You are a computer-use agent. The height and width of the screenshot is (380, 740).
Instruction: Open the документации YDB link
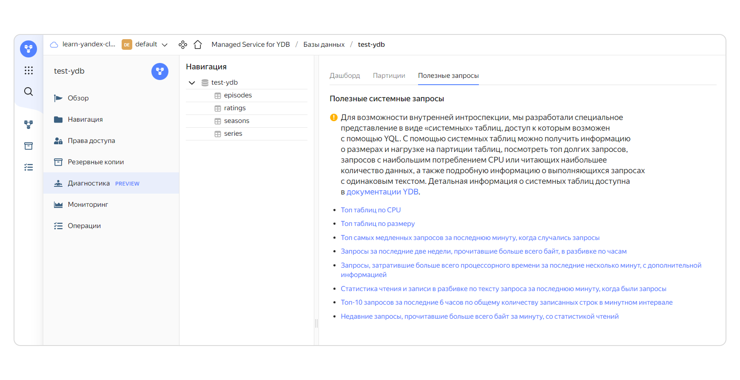pos(382,192)
